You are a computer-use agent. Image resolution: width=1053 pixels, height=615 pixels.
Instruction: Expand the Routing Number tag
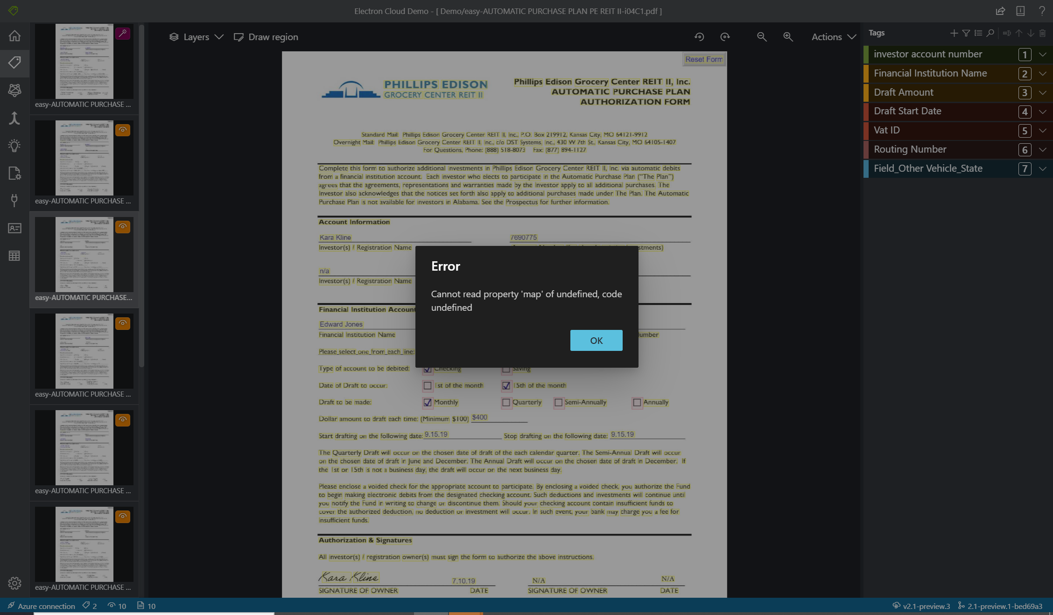click(1043, 149)
